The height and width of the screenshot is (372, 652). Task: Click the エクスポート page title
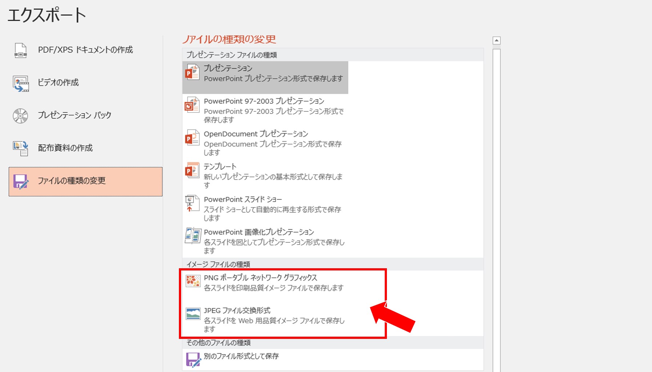[x=47, y=15]
